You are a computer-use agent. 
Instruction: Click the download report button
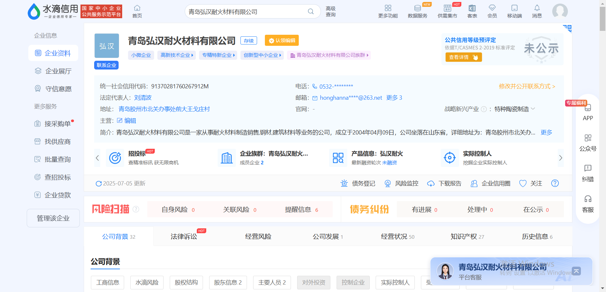[x=444, y=184]
